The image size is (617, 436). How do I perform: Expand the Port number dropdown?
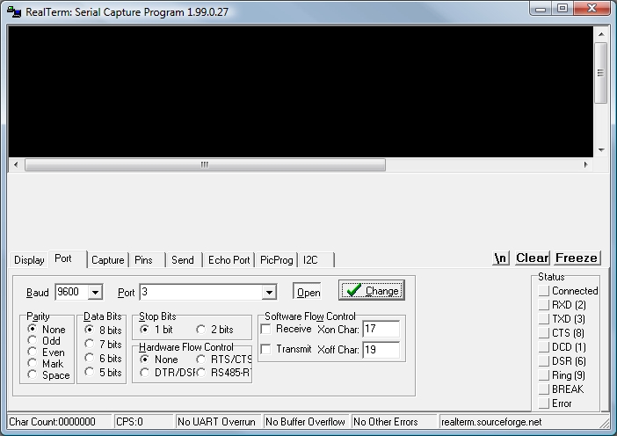point(269,293)
